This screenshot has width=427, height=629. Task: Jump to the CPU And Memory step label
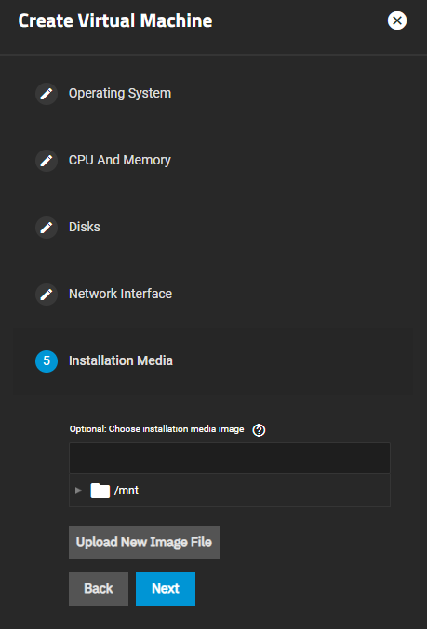coord(120,160)
